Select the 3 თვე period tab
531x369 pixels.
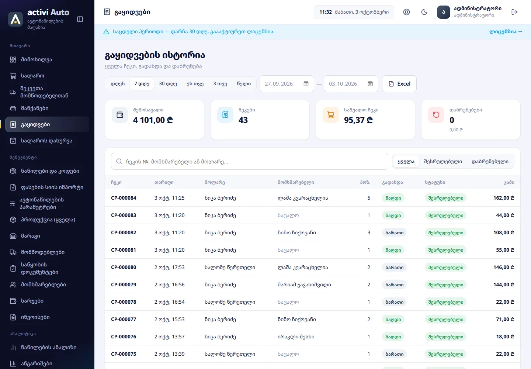(x=220, y=84)
